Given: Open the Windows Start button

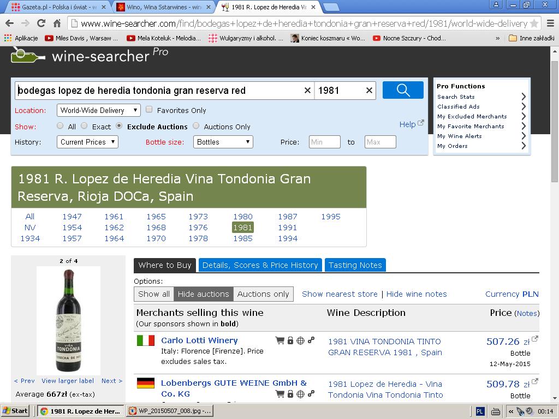Looking at the screenshot, I should point(15,411).
